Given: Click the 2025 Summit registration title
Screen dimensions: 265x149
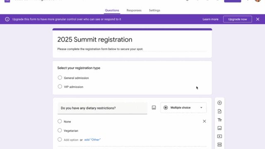Looking at the screenshot, I should click(x=95, y=40).
